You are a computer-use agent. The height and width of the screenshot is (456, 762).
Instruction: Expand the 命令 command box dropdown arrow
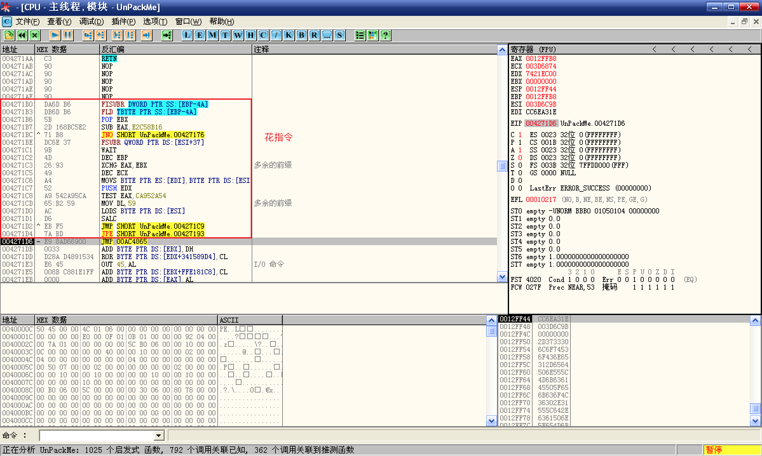[x=159, y=435]
